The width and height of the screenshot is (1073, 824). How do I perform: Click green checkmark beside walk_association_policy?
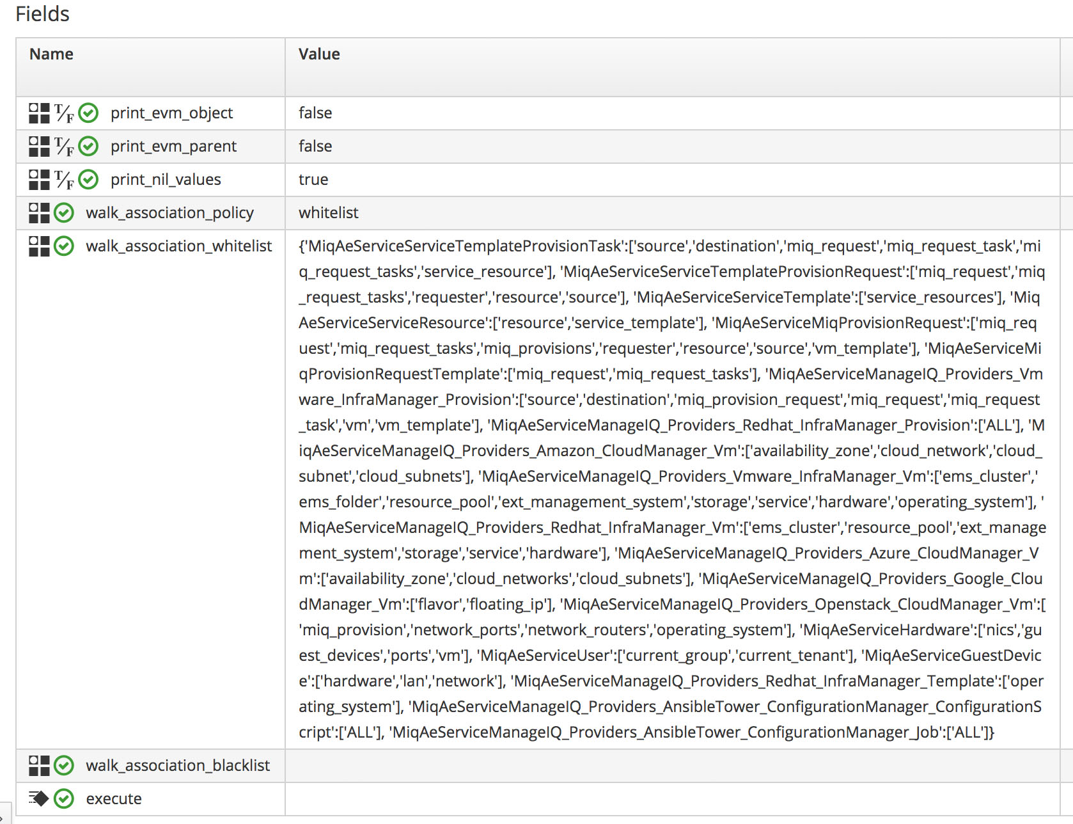pos(64,213)
